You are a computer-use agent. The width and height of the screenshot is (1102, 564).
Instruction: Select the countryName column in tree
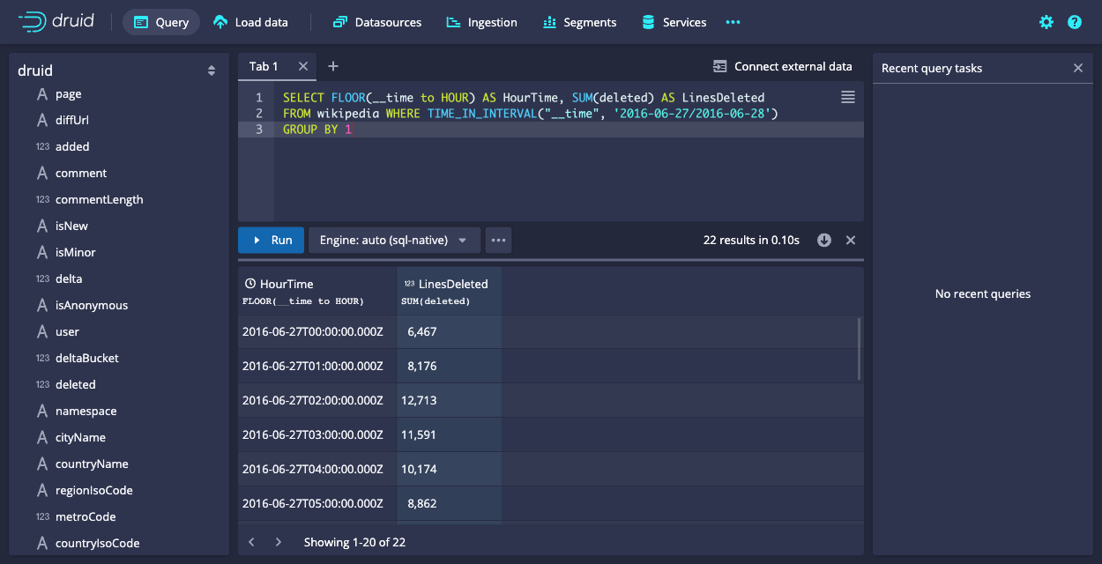(x=92, y=464)
